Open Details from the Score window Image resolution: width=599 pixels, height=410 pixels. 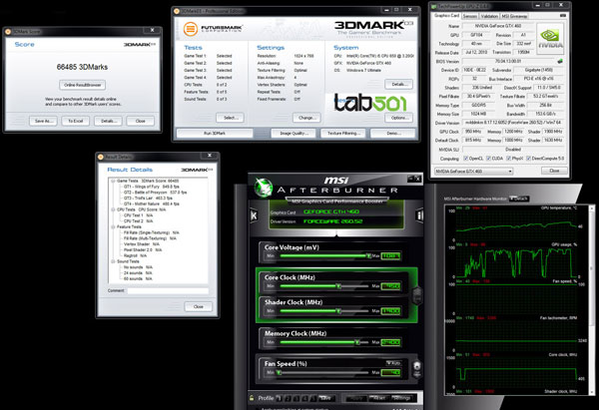108,121
